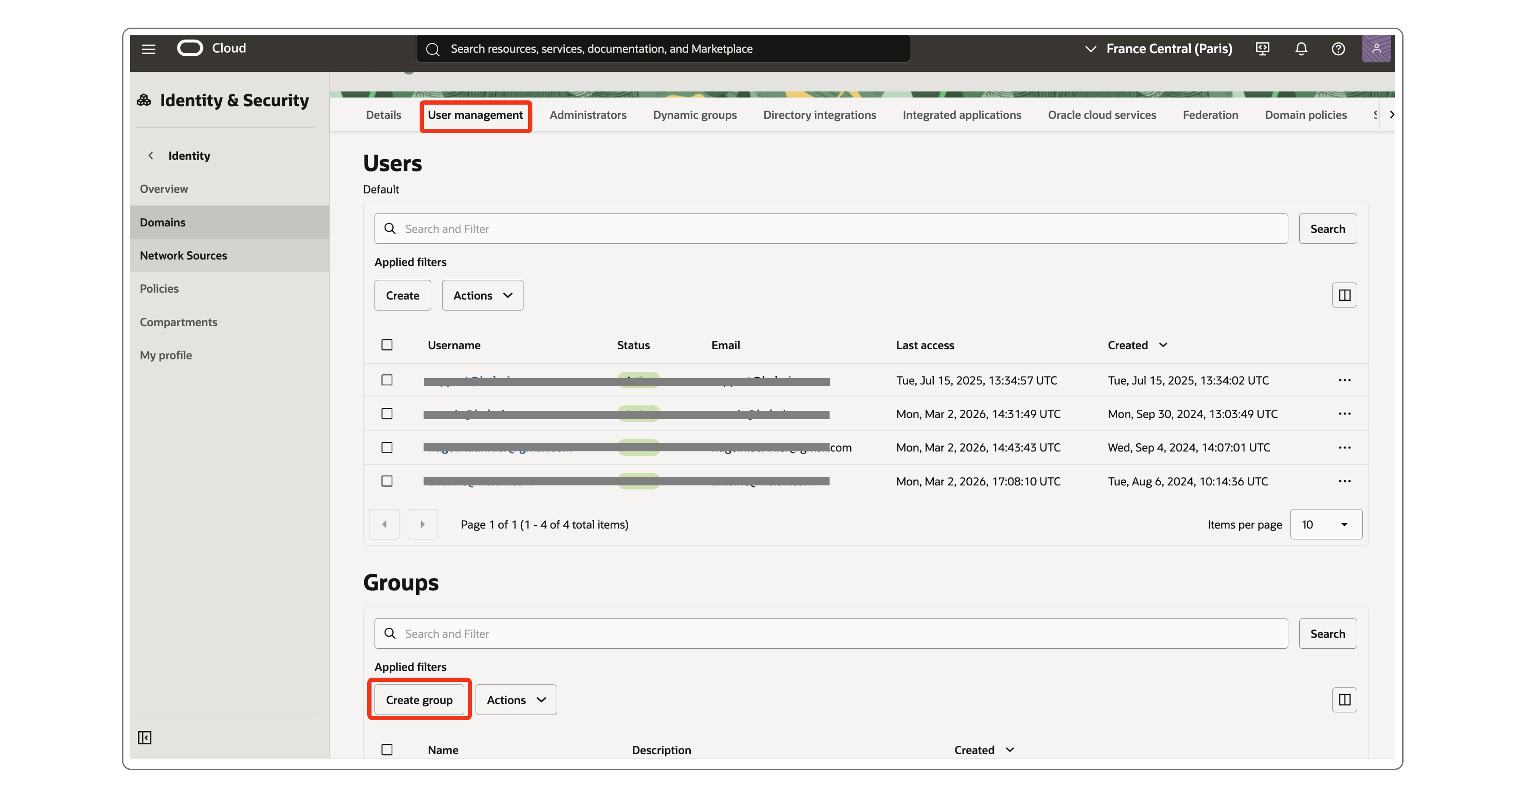1538x804 pixels.
Task: Check the select-all Users checkbox
Action: pos(387,345)
